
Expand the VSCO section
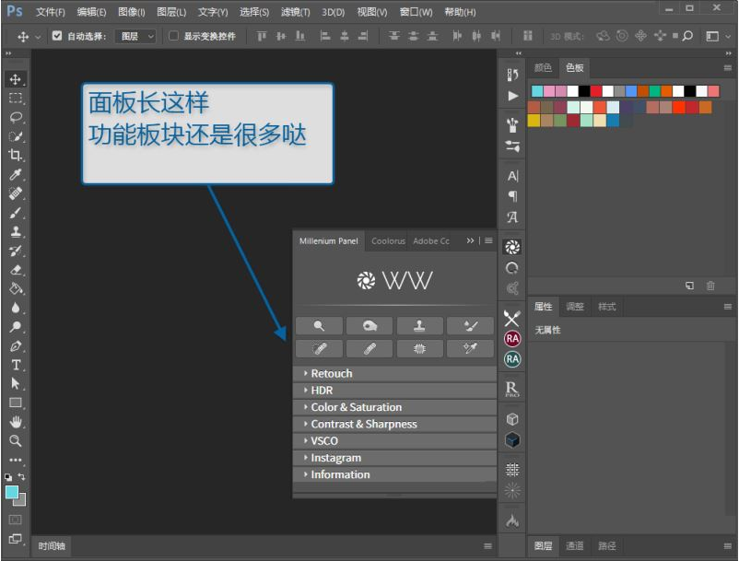coord(395,441)
